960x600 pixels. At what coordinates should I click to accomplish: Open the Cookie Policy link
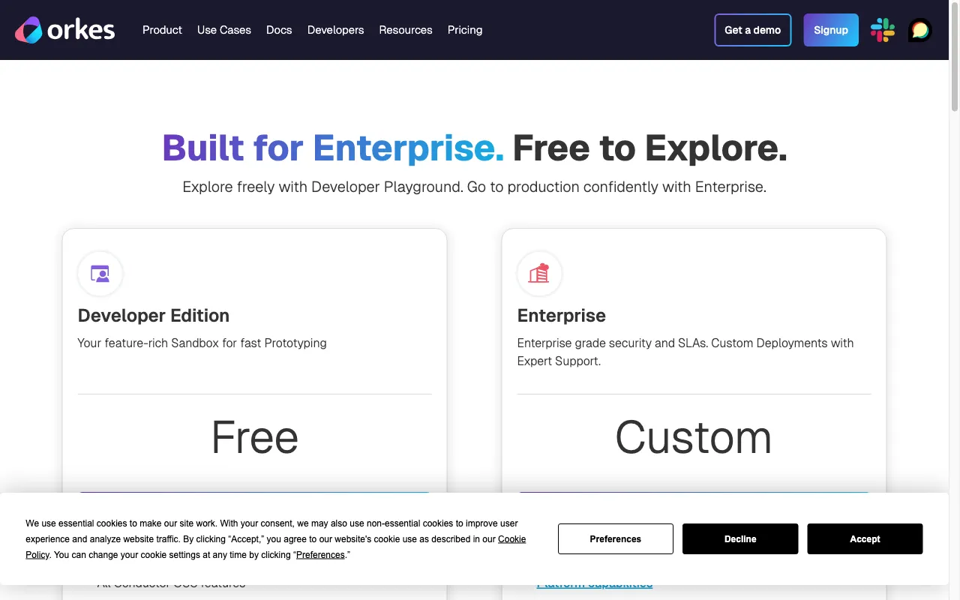512,539
